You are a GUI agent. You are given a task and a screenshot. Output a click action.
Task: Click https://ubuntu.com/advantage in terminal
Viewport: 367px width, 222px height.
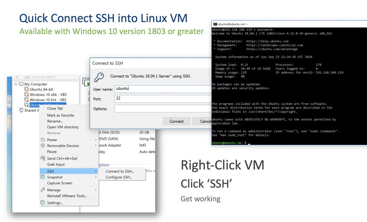[x=272, y=49]
